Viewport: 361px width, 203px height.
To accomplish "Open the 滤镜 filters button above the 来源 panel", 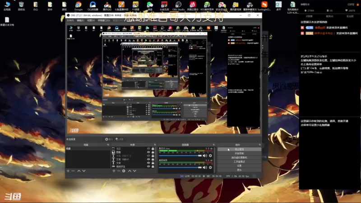I will pyautogui.click(x=120, y=139).
